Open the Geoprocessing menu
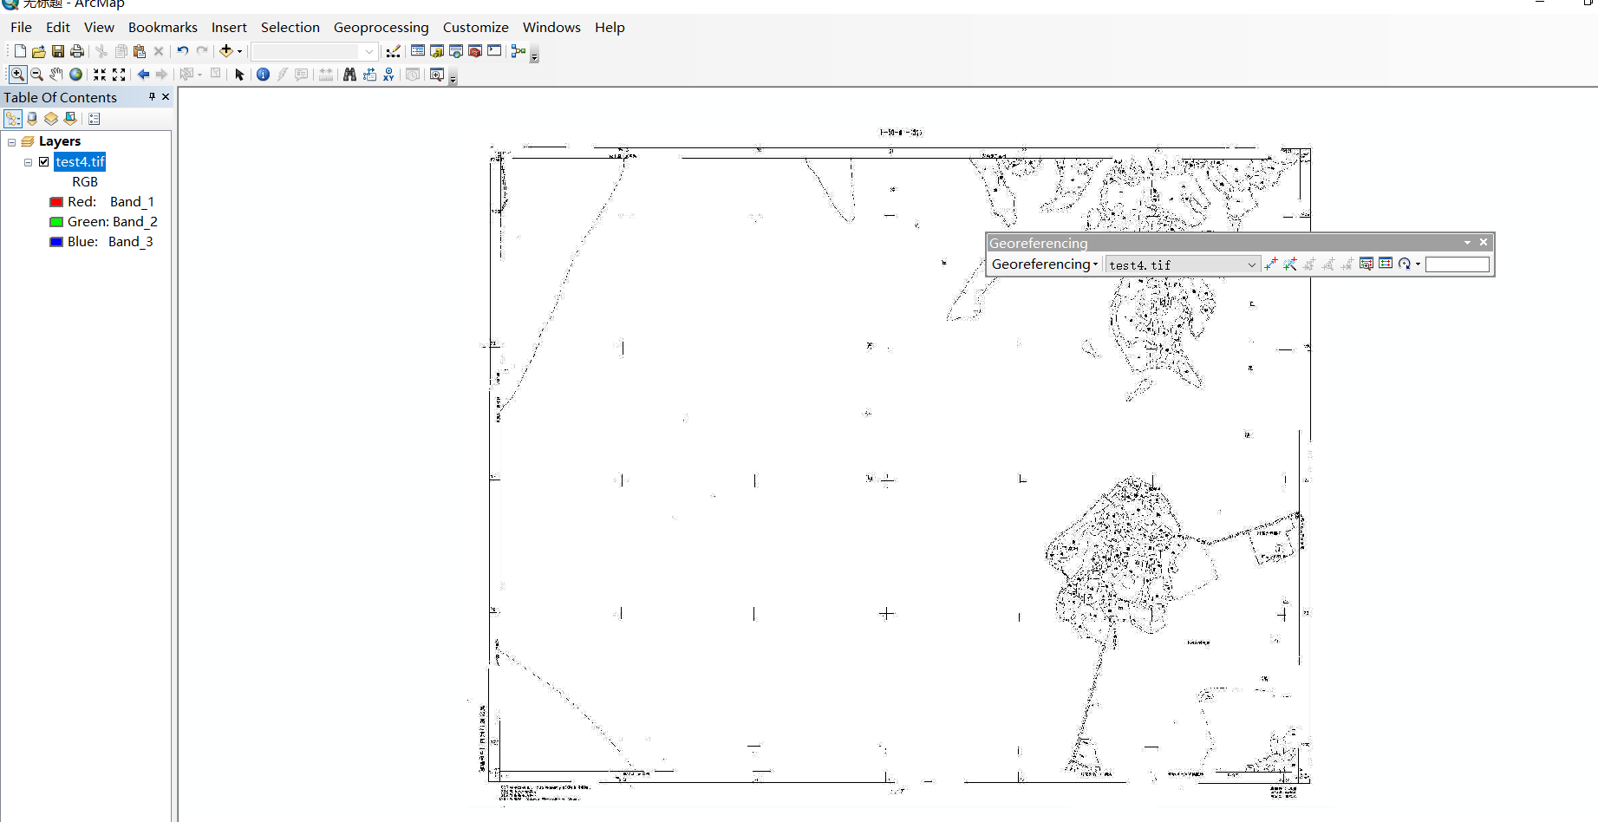This screenshot has width=1598, height=822. coord(381,27)
